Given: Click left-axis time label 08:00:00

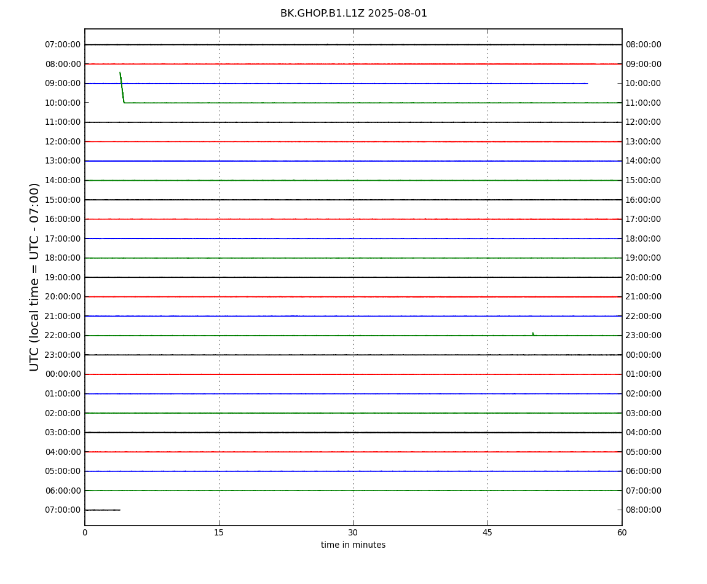Looking at the screenshot, I should tap(63, 64).
